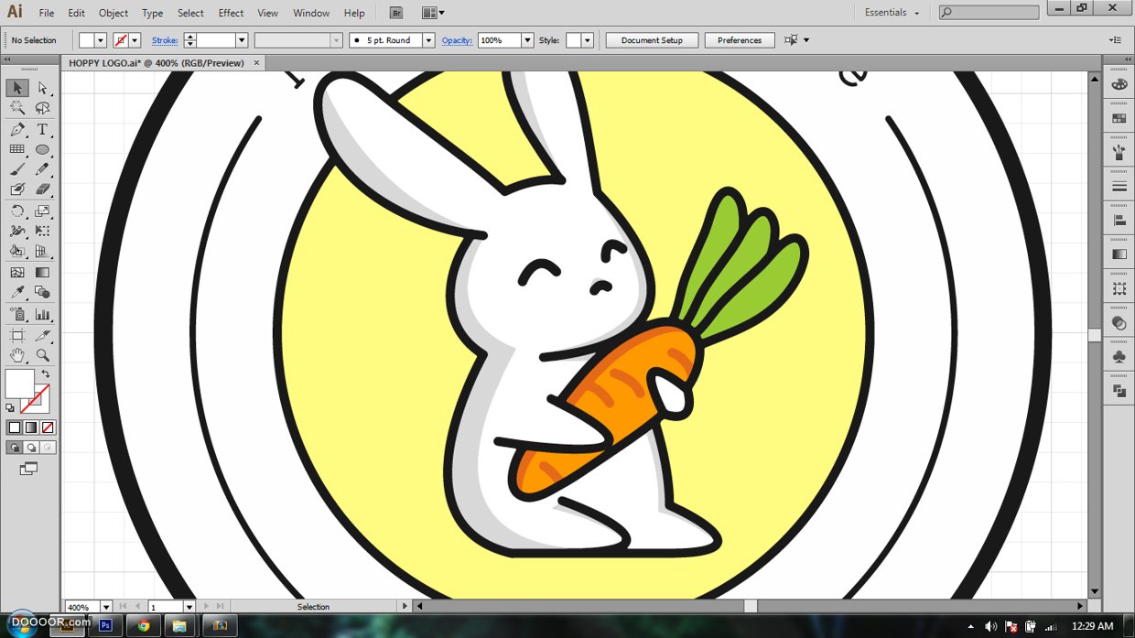Select the Free Transform tool
The image size is (1135, 638).
tap(42, 231)
